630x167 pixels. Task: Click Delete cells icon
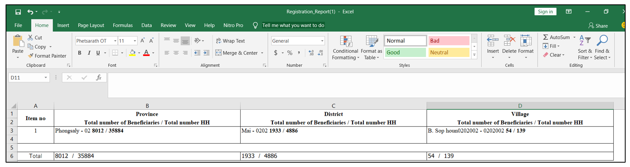pyautogui.click(x=510, y=41)
